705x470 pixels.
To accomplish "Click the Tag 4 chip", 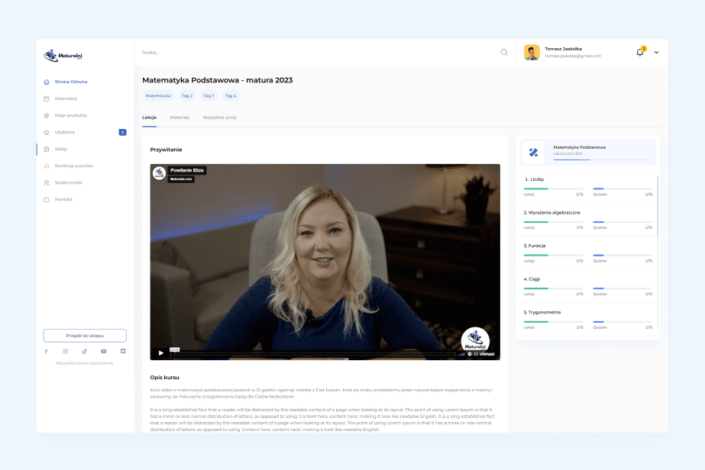I will tap(231, 95).
